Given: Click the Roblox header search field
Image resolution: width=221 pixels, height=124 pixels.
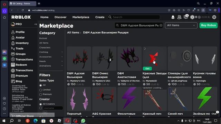Looking at the screenshot, I should point(134,17).
